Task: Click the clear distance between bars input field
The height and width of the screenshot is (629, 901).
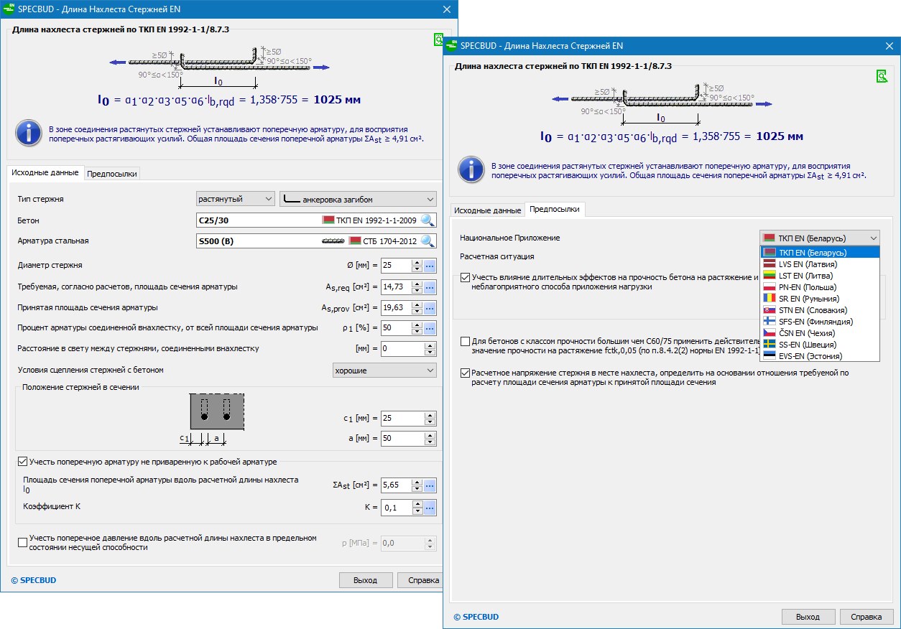Action: (402, 349)
